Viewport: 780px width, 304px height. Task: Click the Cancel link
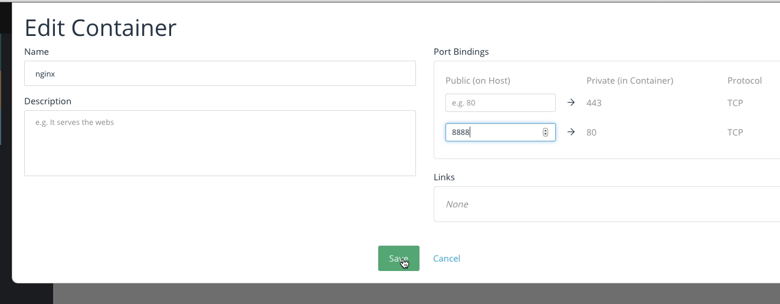tap(446, 258)
